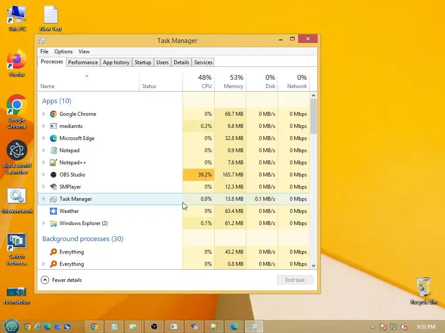
Task: Click Fewer details button
Action: click(61, 280)
